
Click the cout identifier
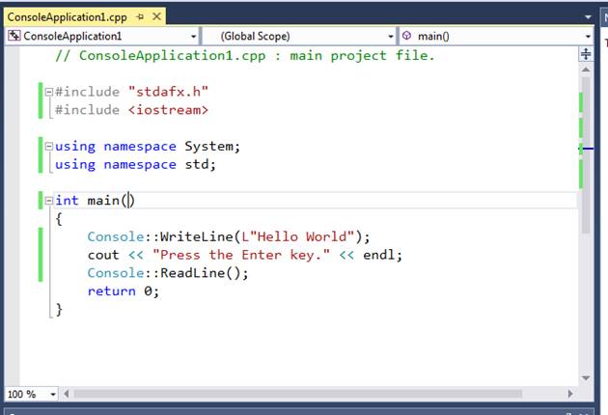(103, 255)
